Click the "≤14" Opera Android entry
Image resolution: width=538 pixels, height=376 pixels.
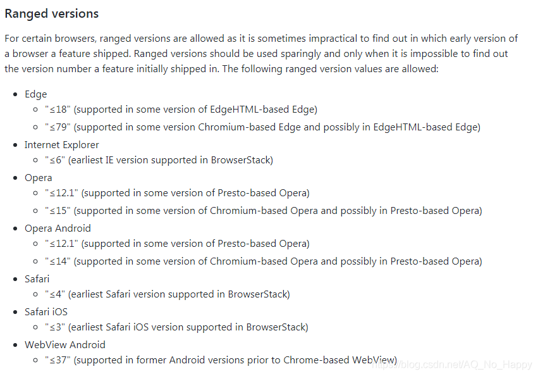[264, 261]
